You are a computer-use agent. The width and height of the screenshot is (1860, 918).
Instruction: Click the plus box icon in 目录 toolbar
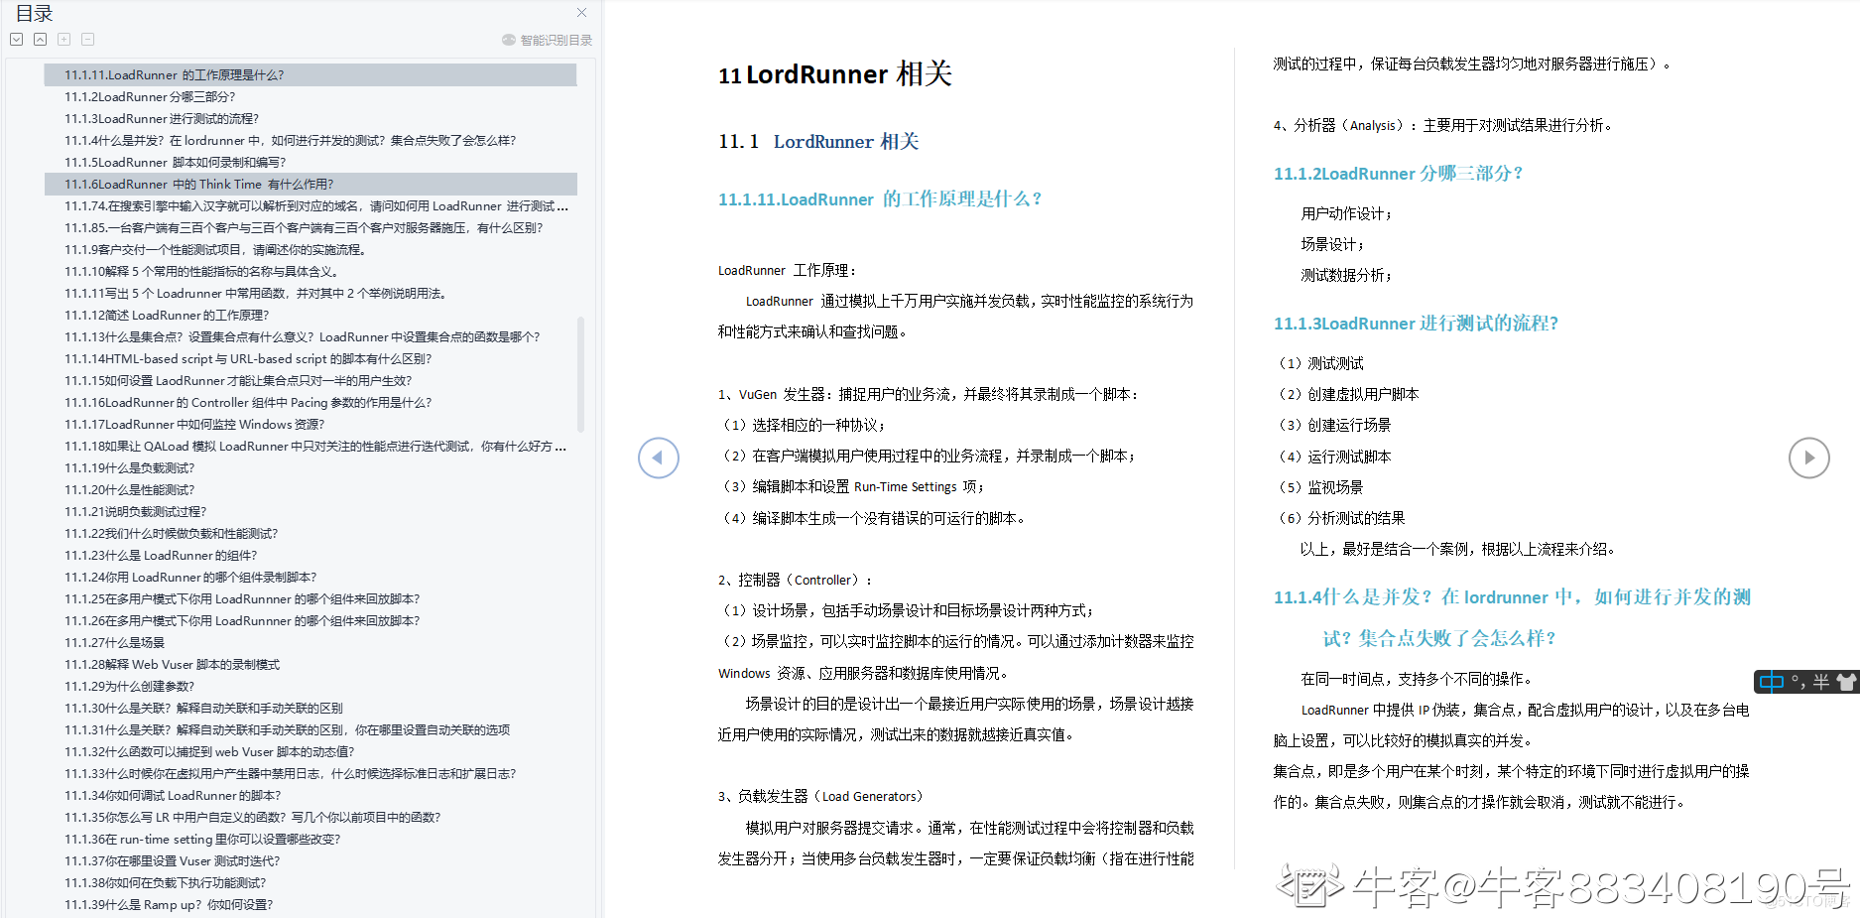click(x=63, y=40)
